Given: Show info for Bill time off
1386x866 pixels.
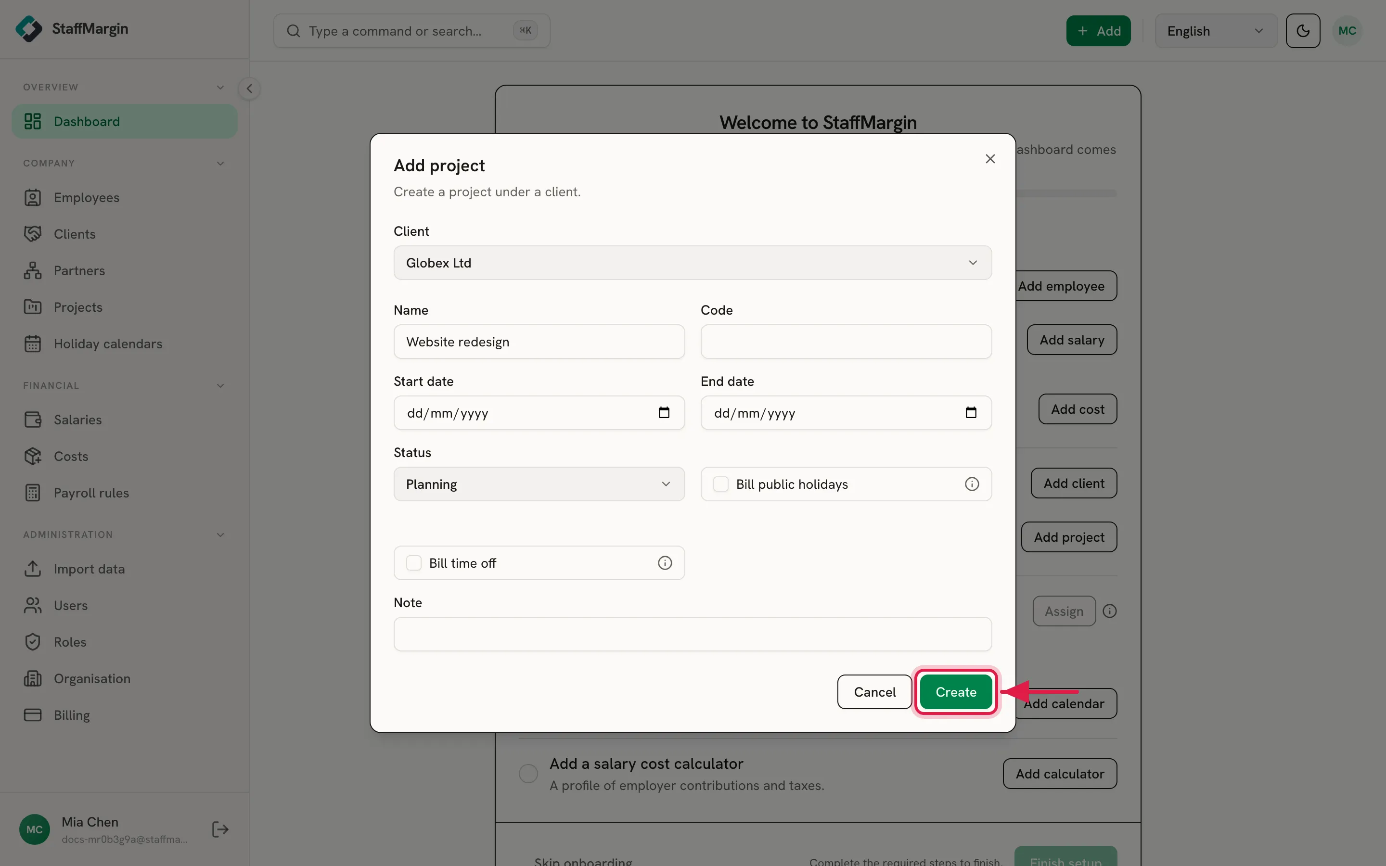Looking at the screenshot, I should [x=665, y=563].
